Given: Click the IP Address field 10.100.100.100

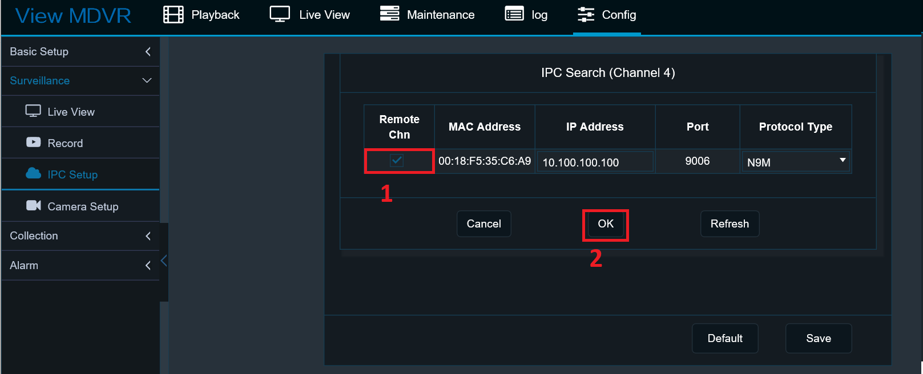Looking at the screenshot, I should click(x=595, y=162).
